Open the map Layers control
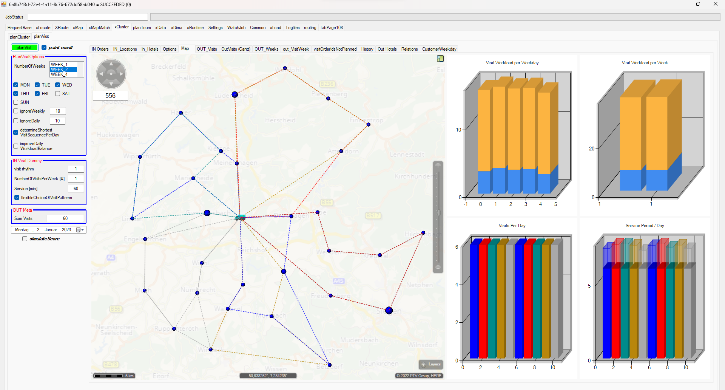This screenshot has width=725, height=390. pos(431,364)
